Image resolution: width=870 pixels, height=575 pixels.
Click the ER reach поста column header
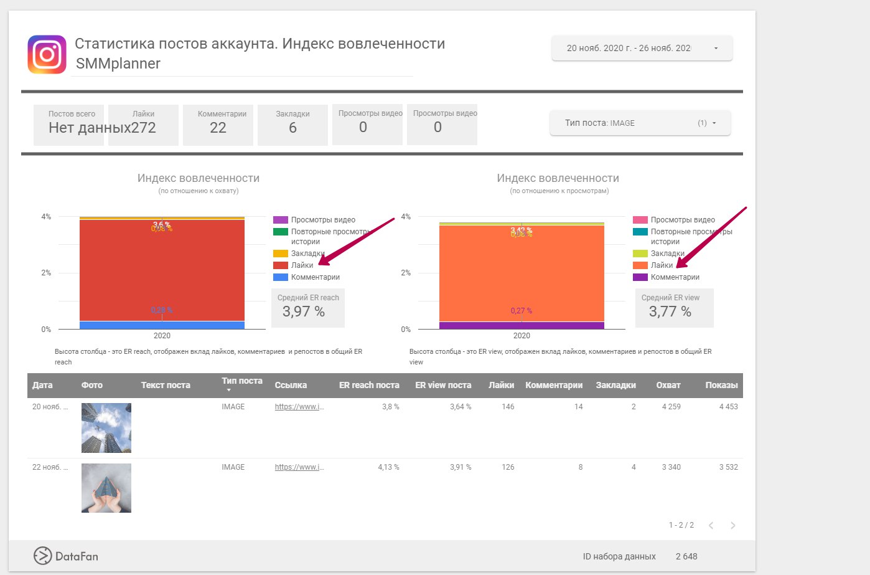point(369,385)
